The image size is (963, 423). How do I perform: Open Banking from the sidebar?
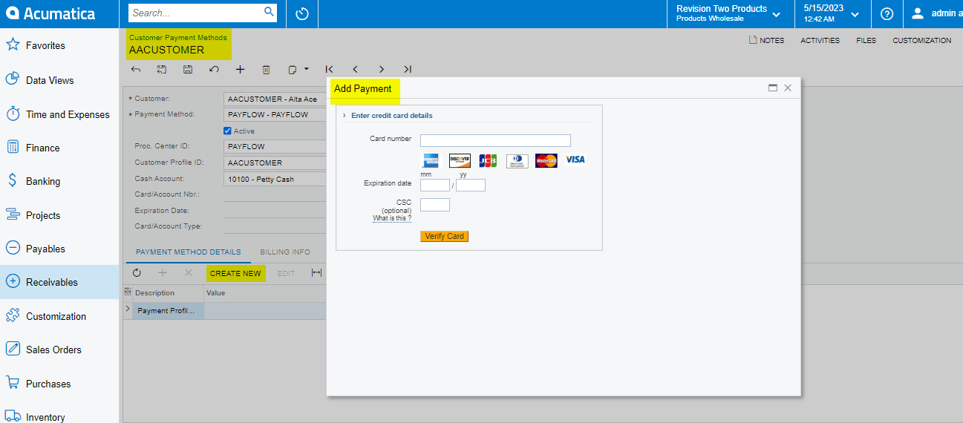(x=43, y=181)
